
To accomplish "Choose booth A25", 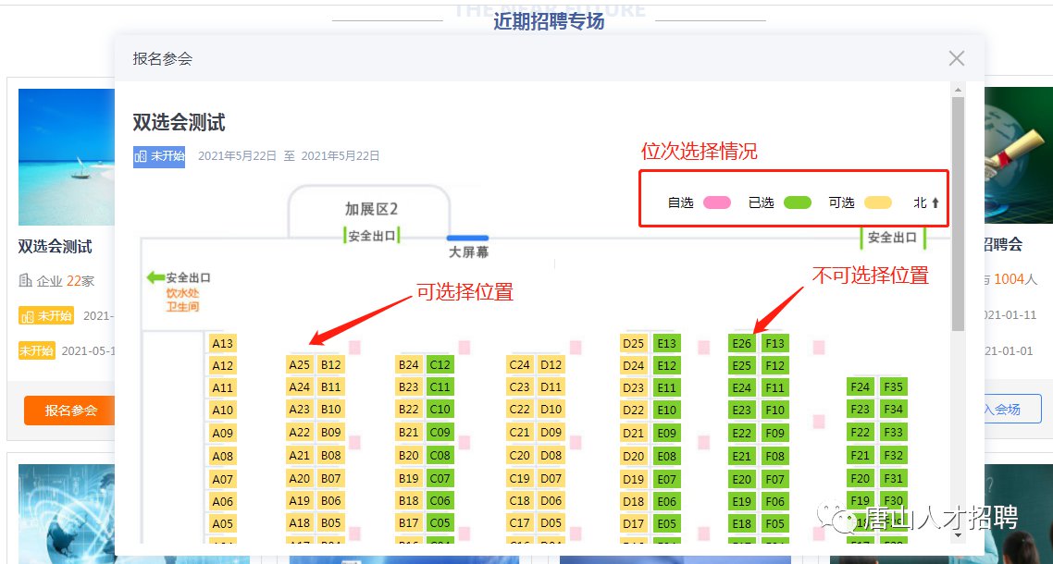I will (x=300, y=364).
